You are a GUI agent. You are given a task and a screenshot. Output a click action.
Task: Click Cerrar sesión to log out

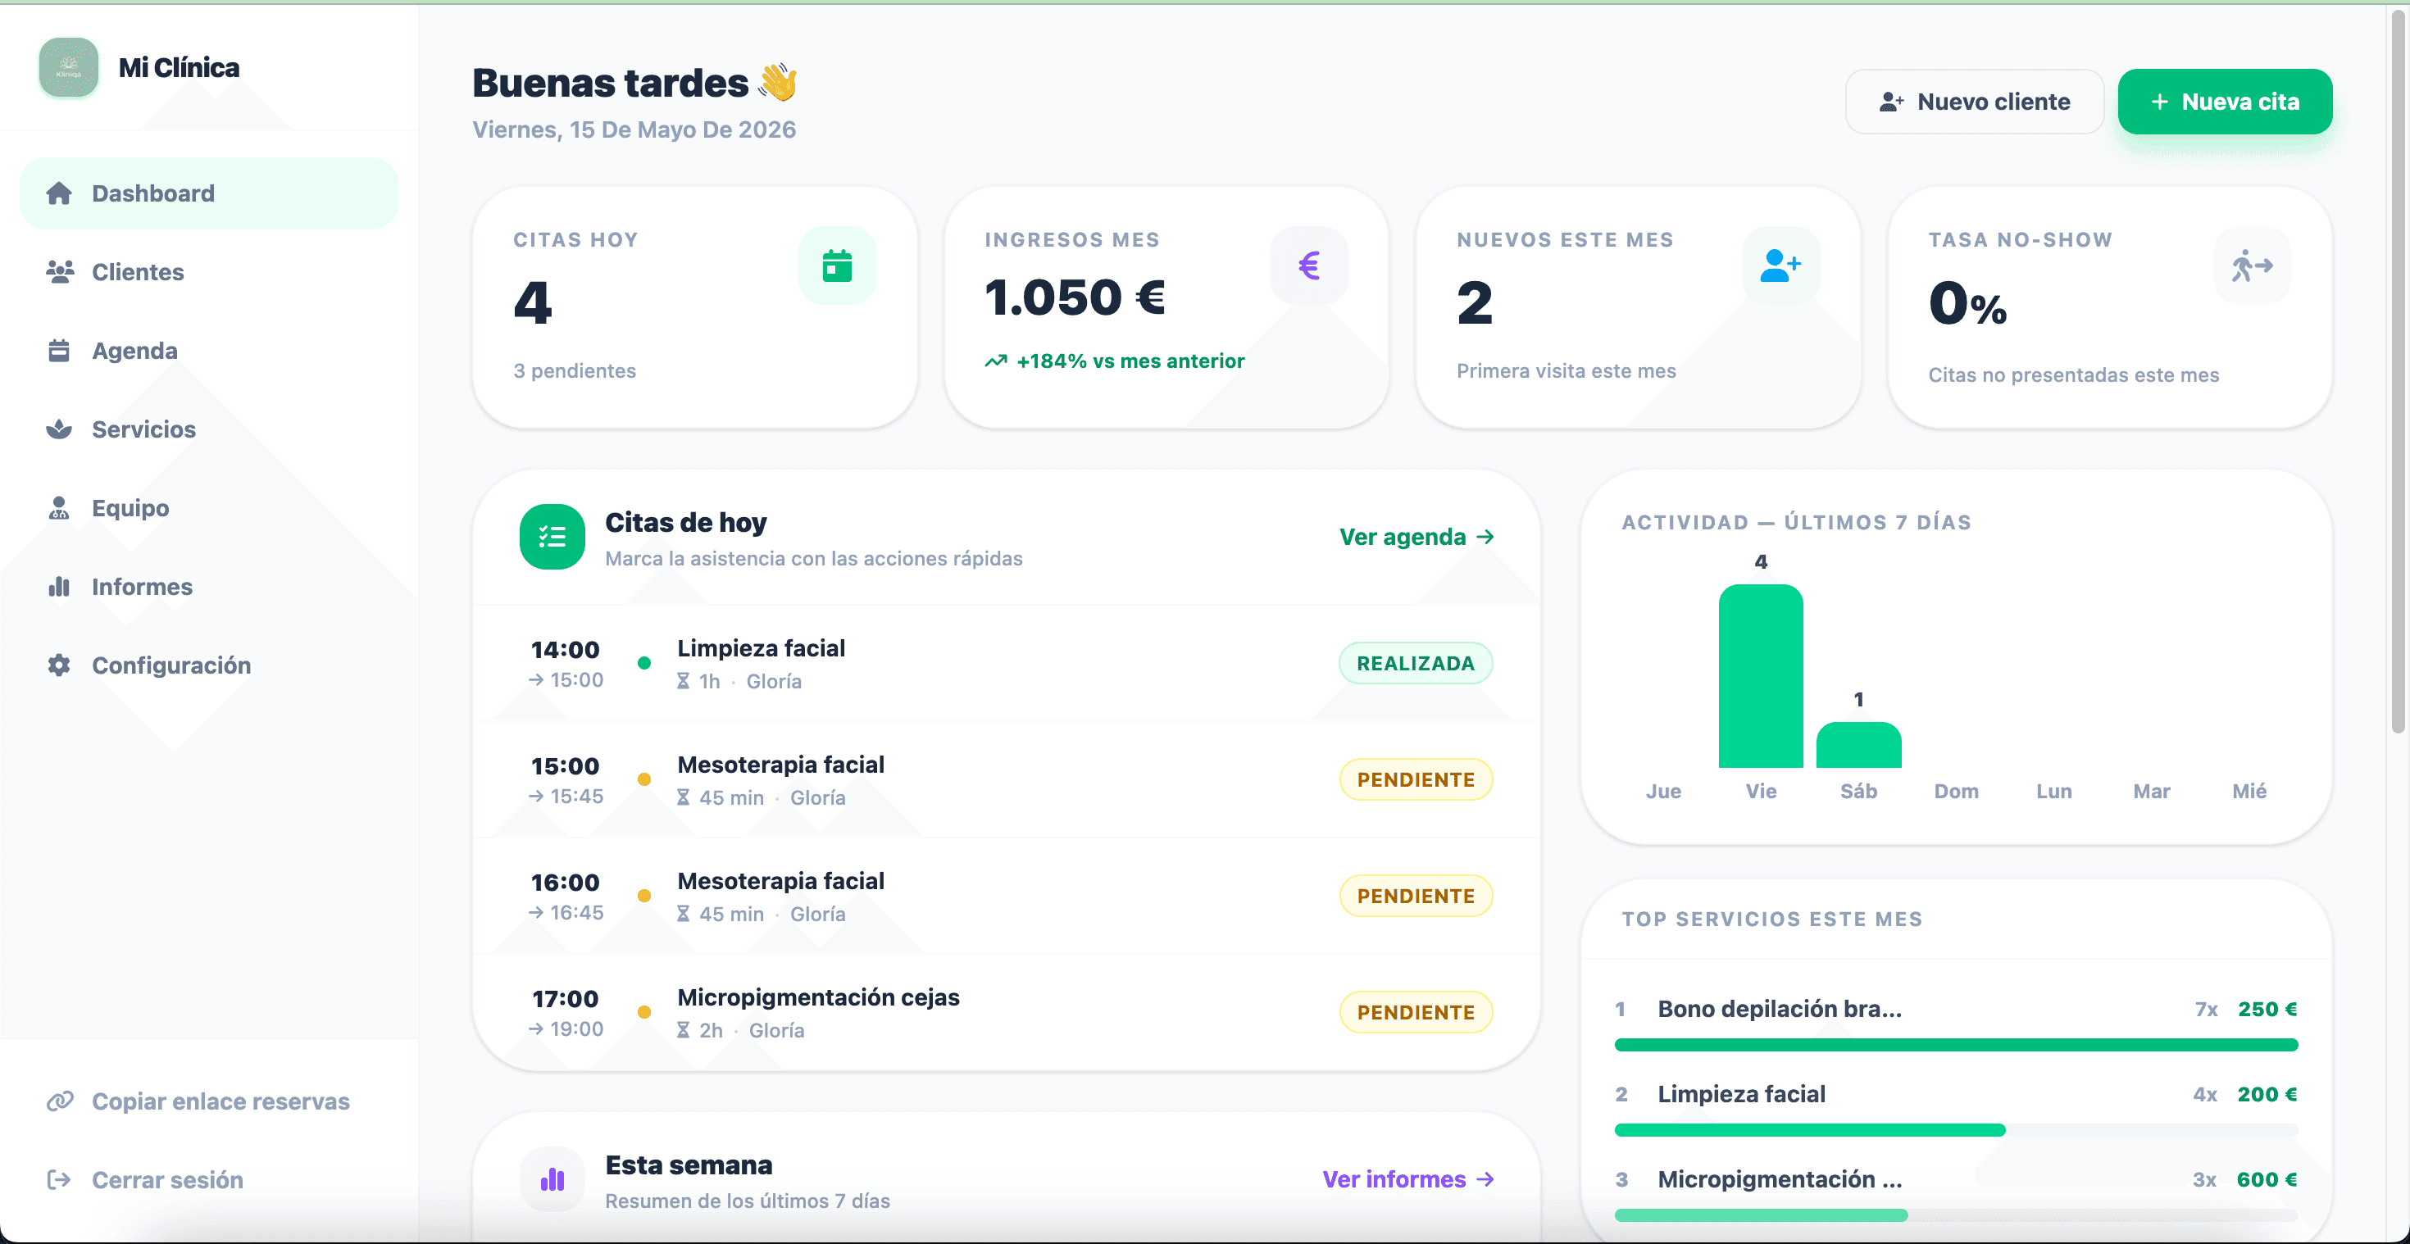click(209, 1179)
